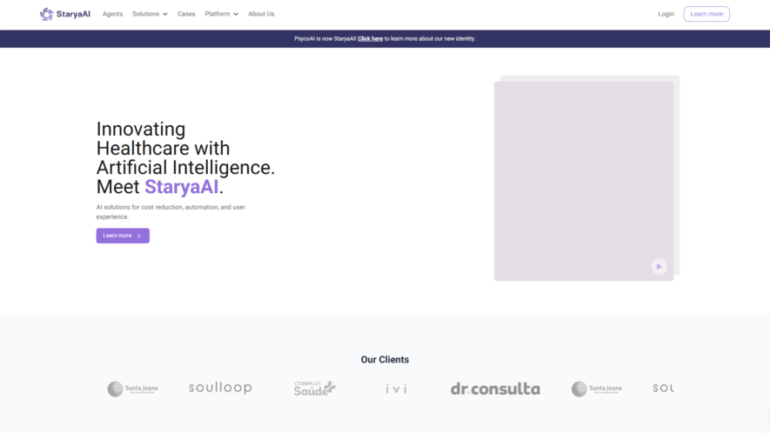Click the hero video placeholder thumbnail

click(584, 181)
